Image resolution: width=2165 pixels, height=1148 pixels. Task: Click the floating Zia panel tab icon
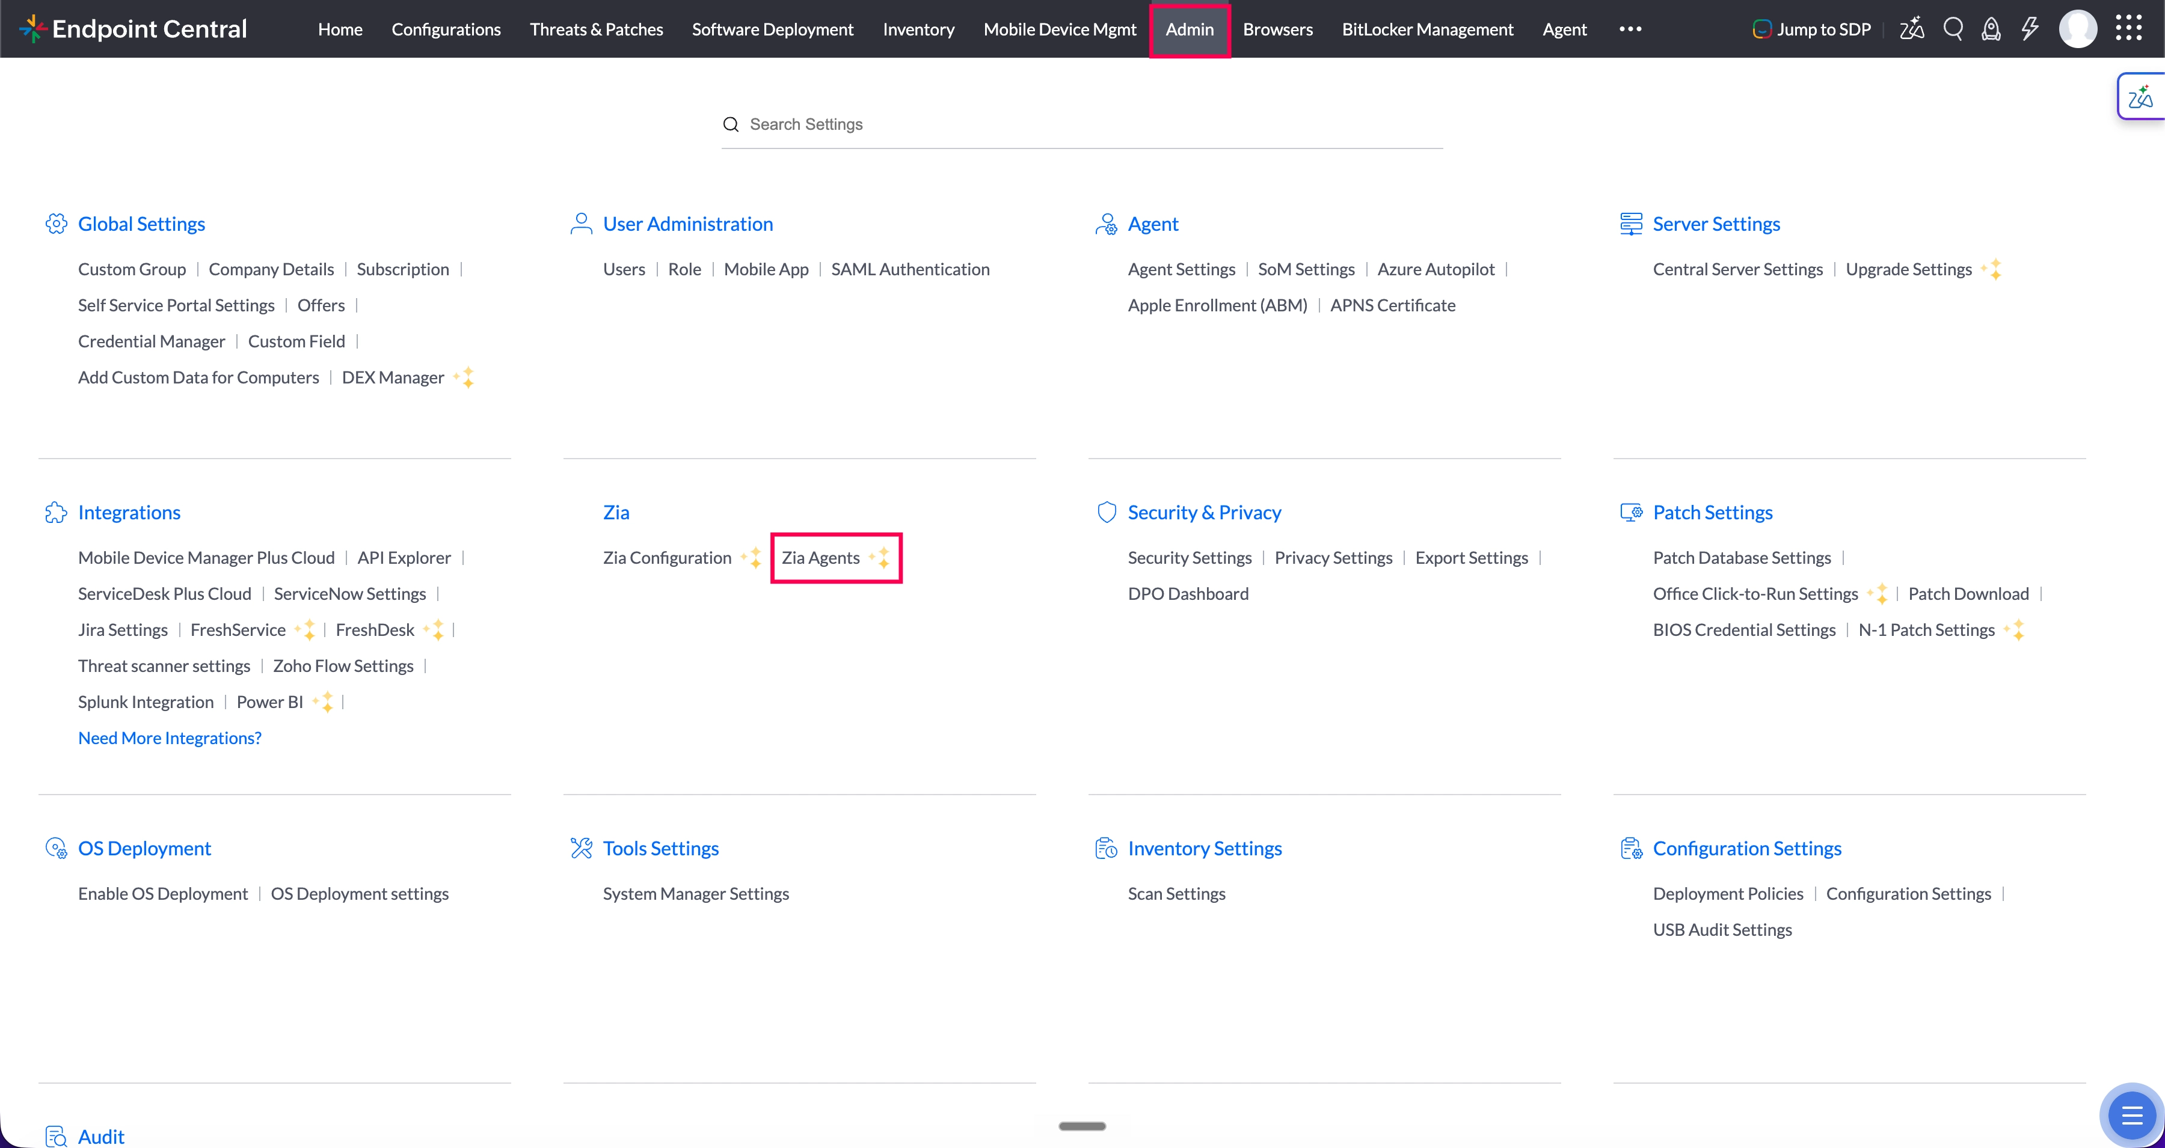click(x=2140, y=97)
